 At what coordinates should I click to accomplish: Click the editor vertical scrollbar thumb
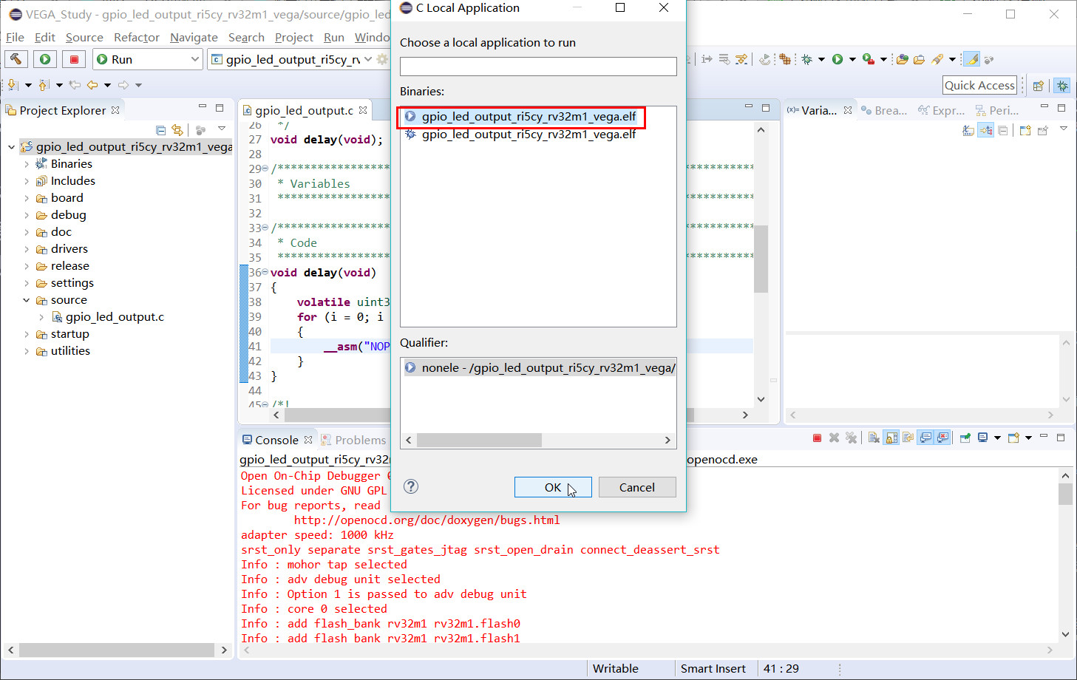pyautogui.click(x=761, y=259)
